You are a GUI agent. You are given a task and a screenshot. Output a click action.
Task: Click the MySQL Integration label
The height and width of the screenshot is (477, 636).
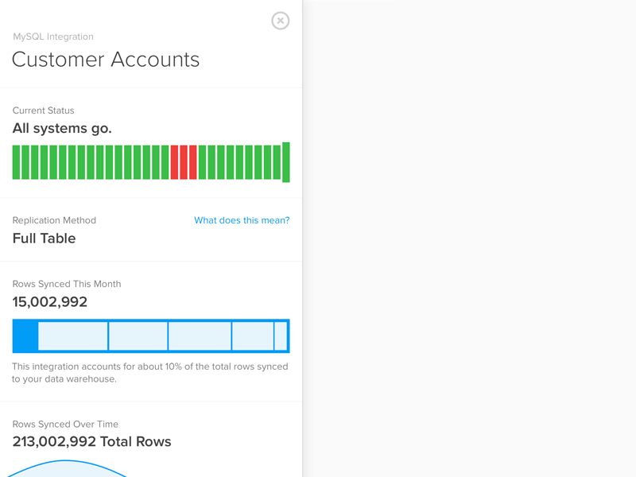point(52,37)
